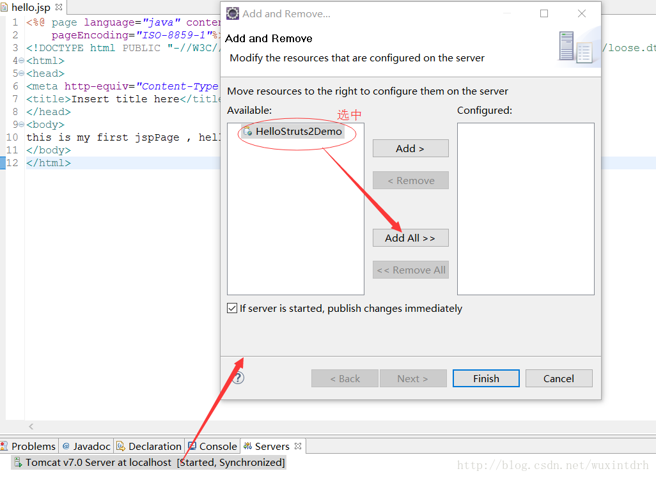Select HelloStruts2Demo in Available list
656x478 pixels.
tap(293, 131)
